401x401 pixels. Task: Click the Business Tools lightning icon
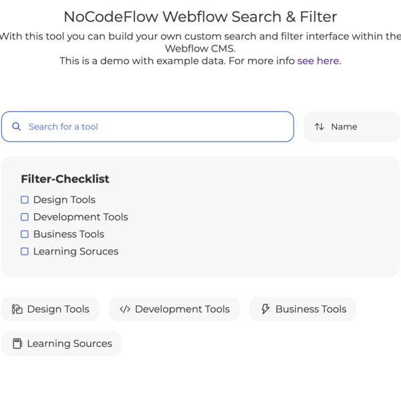pos(265,309)
